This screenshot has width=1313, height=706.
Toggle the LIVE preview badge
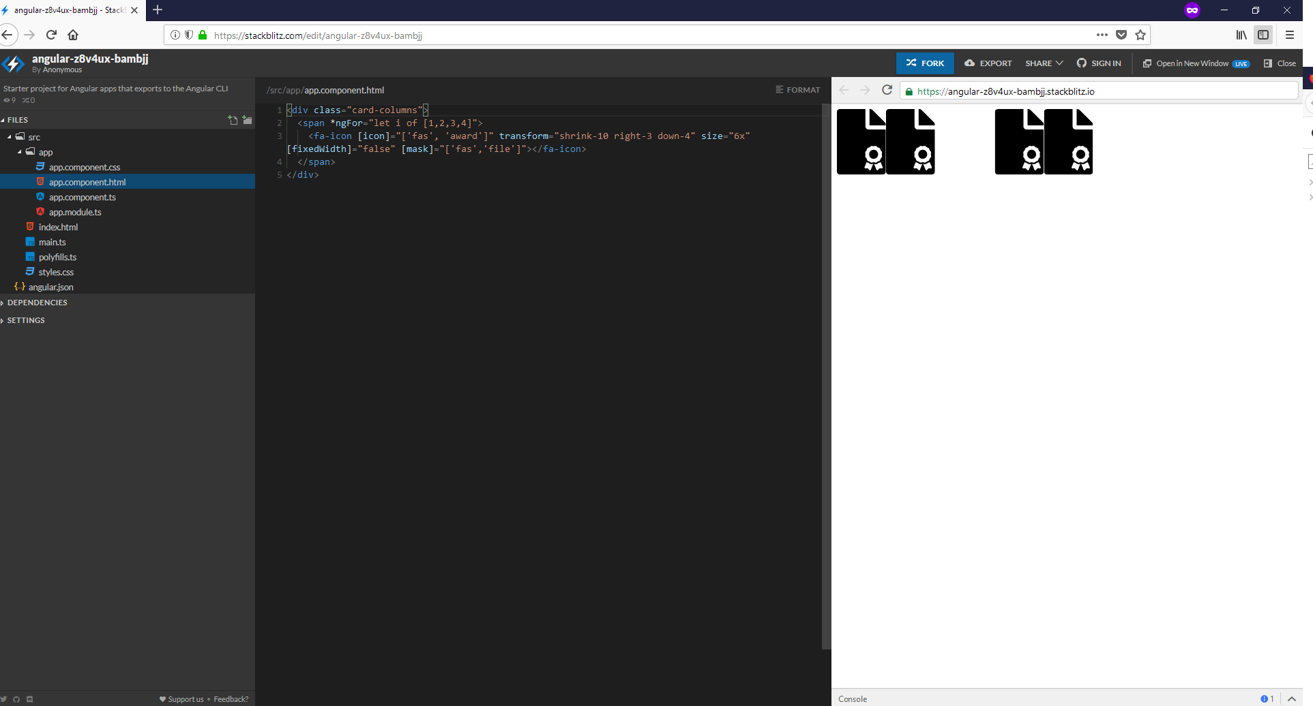pyautogui.click(x=1241, y=63)
